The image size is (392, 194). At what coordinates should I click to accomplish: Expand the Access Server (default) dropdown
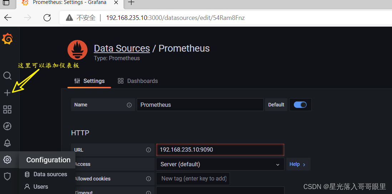click(x=220, y=164)
